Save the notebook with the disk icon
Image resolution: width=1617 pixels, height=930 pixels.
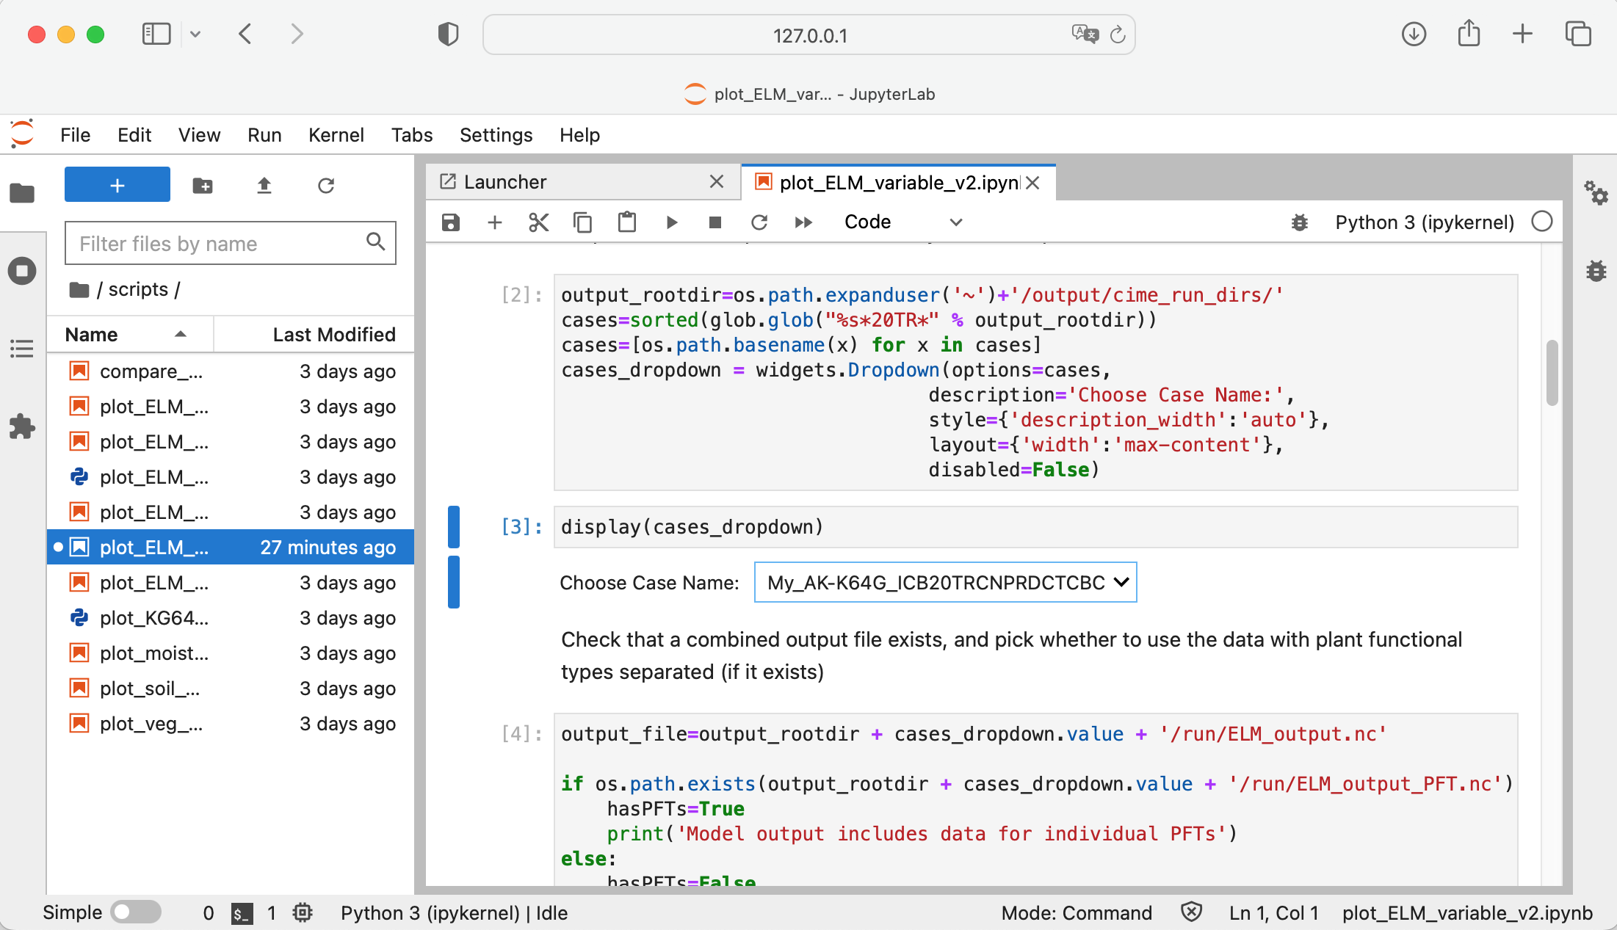pyautogui.click(x=450, y=222)
